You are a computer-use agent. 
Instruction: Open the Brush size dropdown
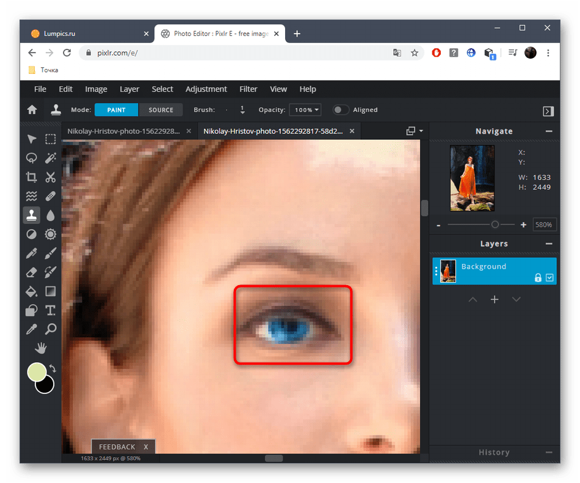242,110
